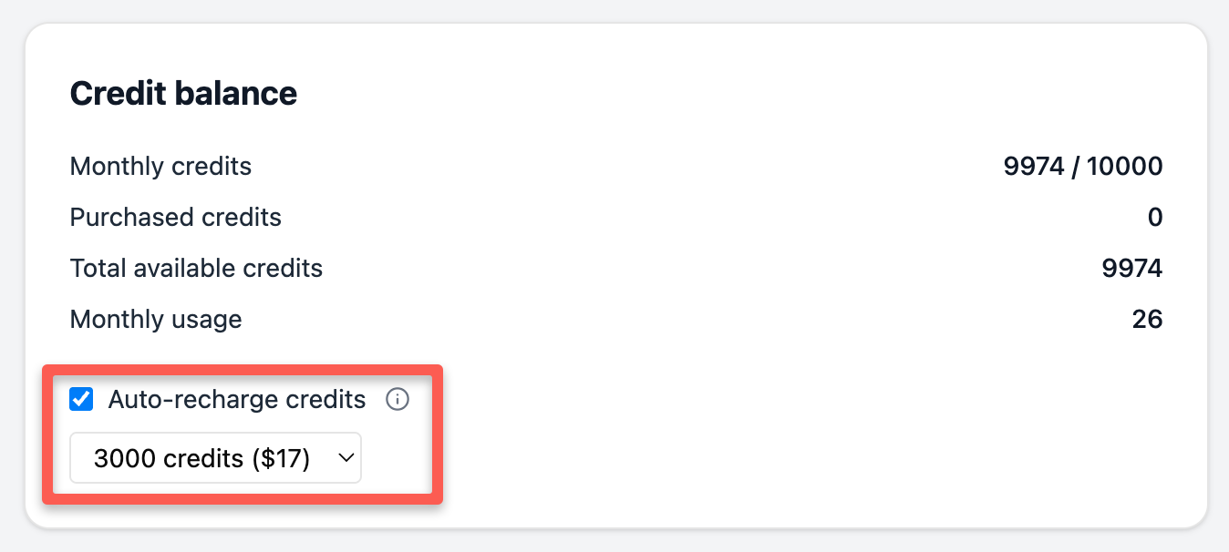The width and height of the screenshot is (1229, 552).
Task: Select the "Purchased credits" row label
Action: tap(175, 218)
